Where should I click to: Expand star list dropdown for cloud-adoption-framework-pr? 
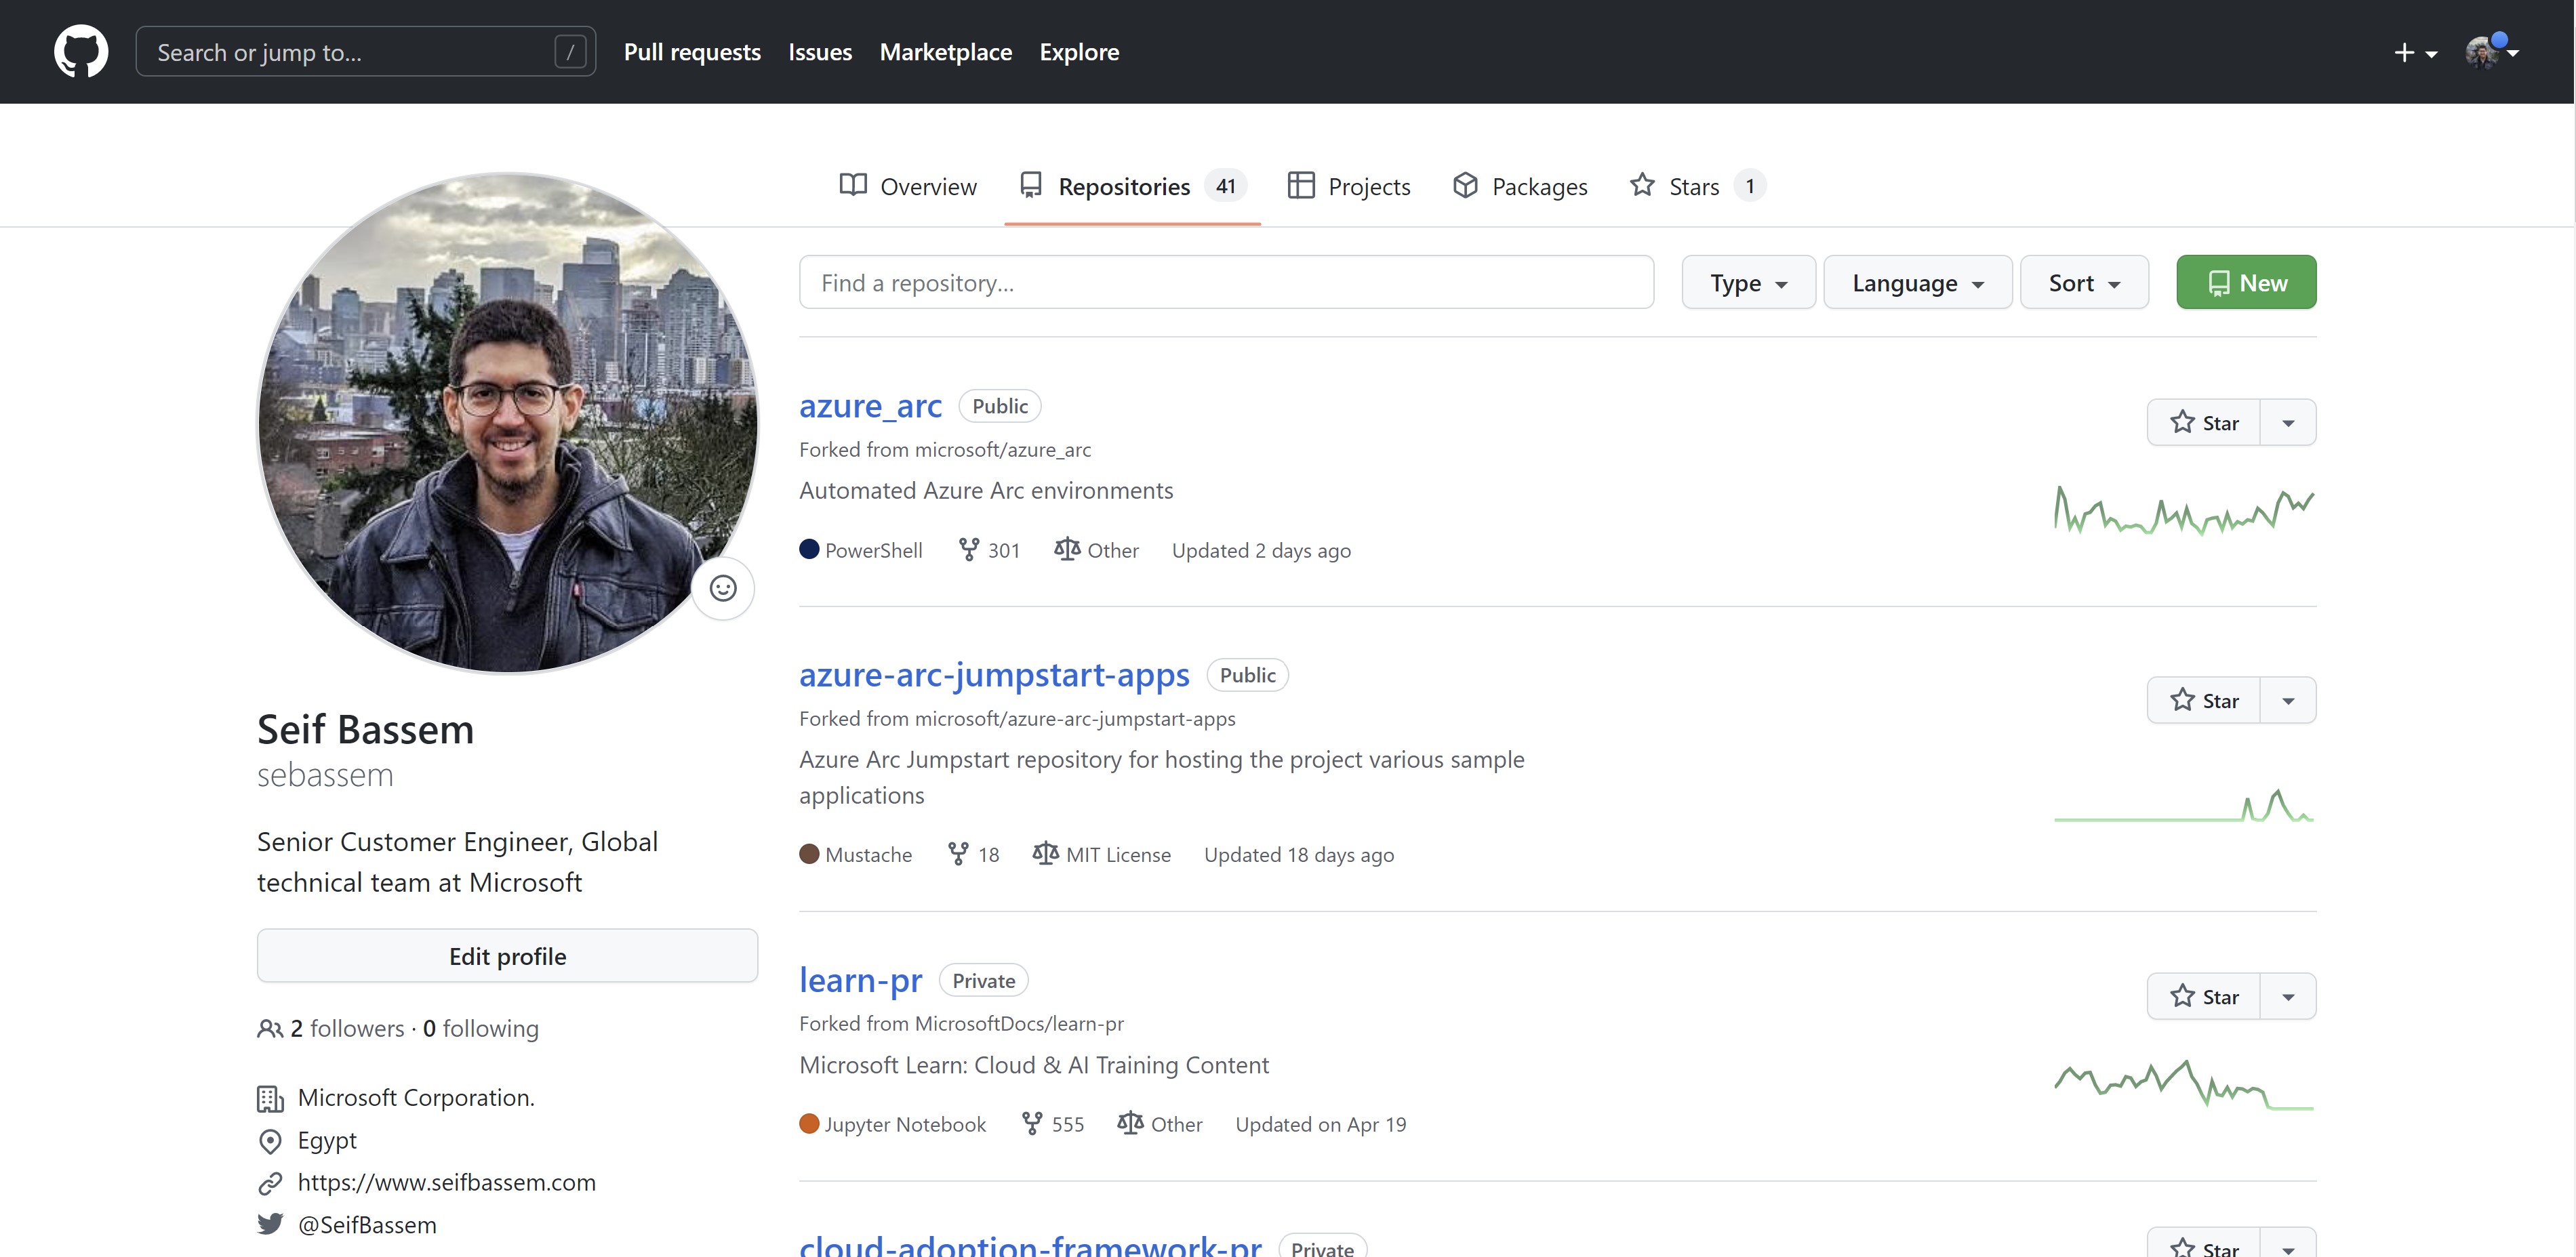(x=2288, y=1244)
